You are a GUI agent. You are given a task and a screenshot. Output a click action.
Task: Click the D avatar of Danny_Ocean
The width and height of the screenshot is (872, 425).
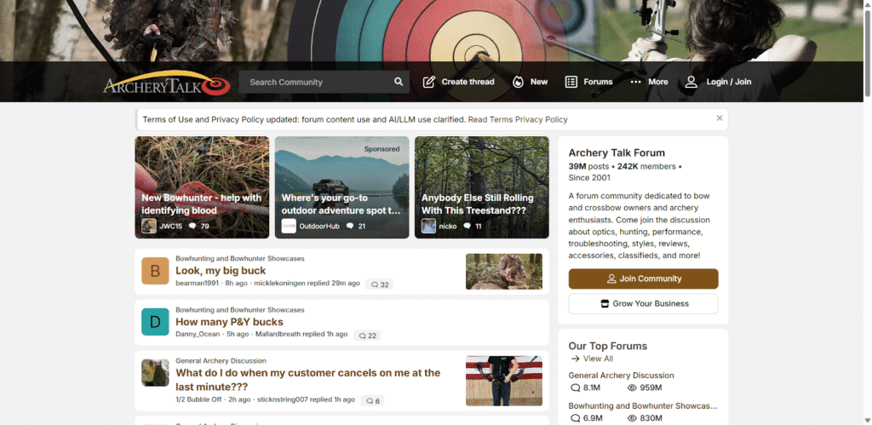pyautogui.click(x=155, y=322)
